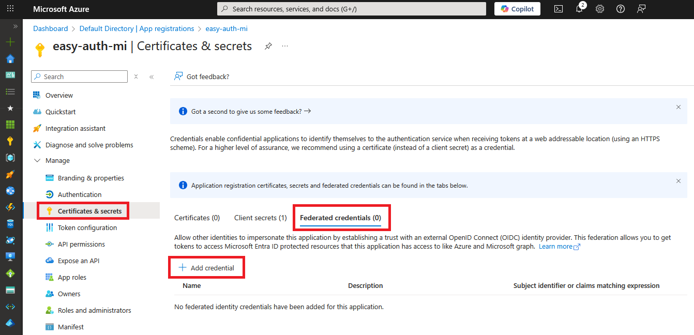The width and height of the screenshot is (694, 335).
Task: Switch to the Certificates (0) tab
Action: point(197,218)
